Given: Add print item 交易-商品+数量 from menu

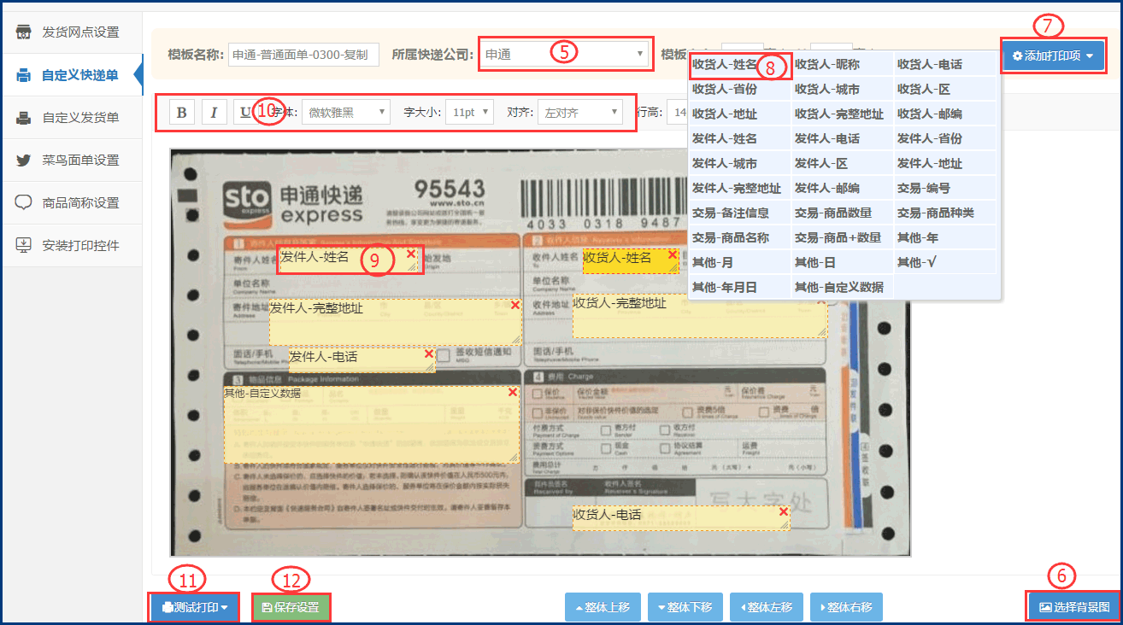Looking at the screenshot, I should [x=842, y=237].
